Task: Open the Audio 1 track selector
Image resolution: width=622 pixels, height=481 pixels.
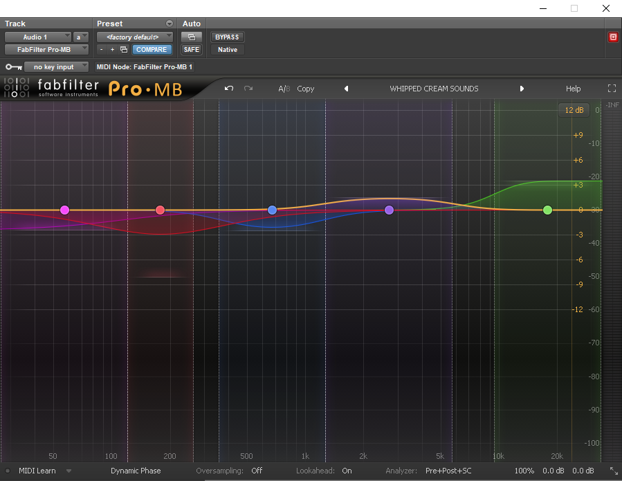Action: (x=38, y=37)
